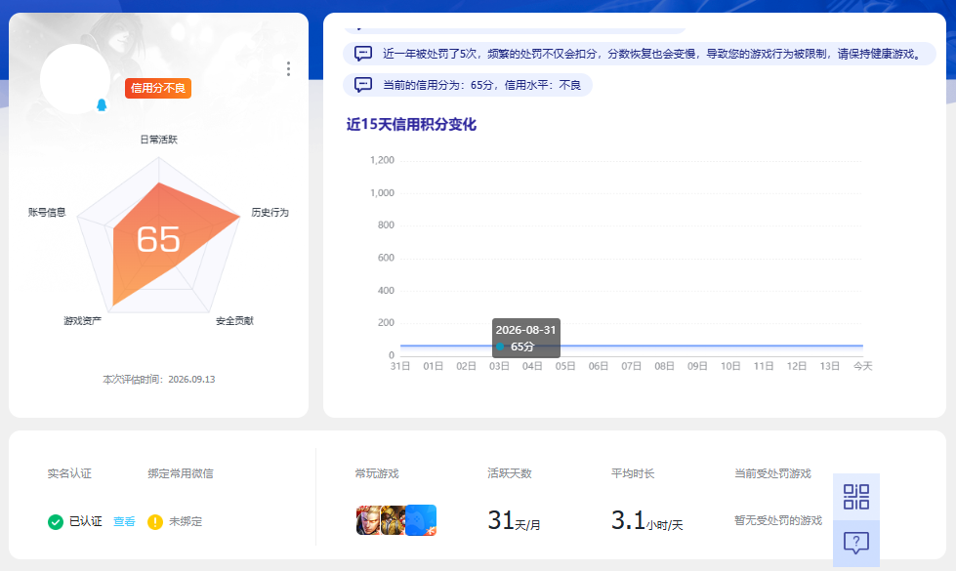Click the 平均时长 label
Viewport: 956px width, 571px height.
[x=633, y=473]
